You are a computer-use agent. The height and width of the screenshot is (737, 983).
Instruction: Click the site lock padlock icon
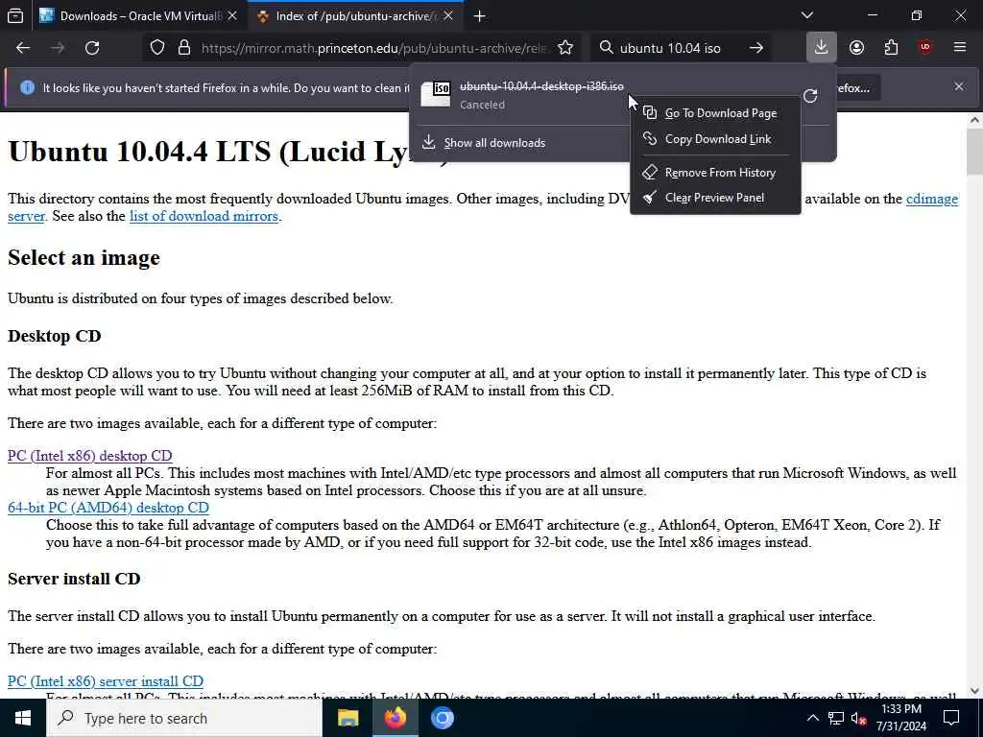coord(183,48)
